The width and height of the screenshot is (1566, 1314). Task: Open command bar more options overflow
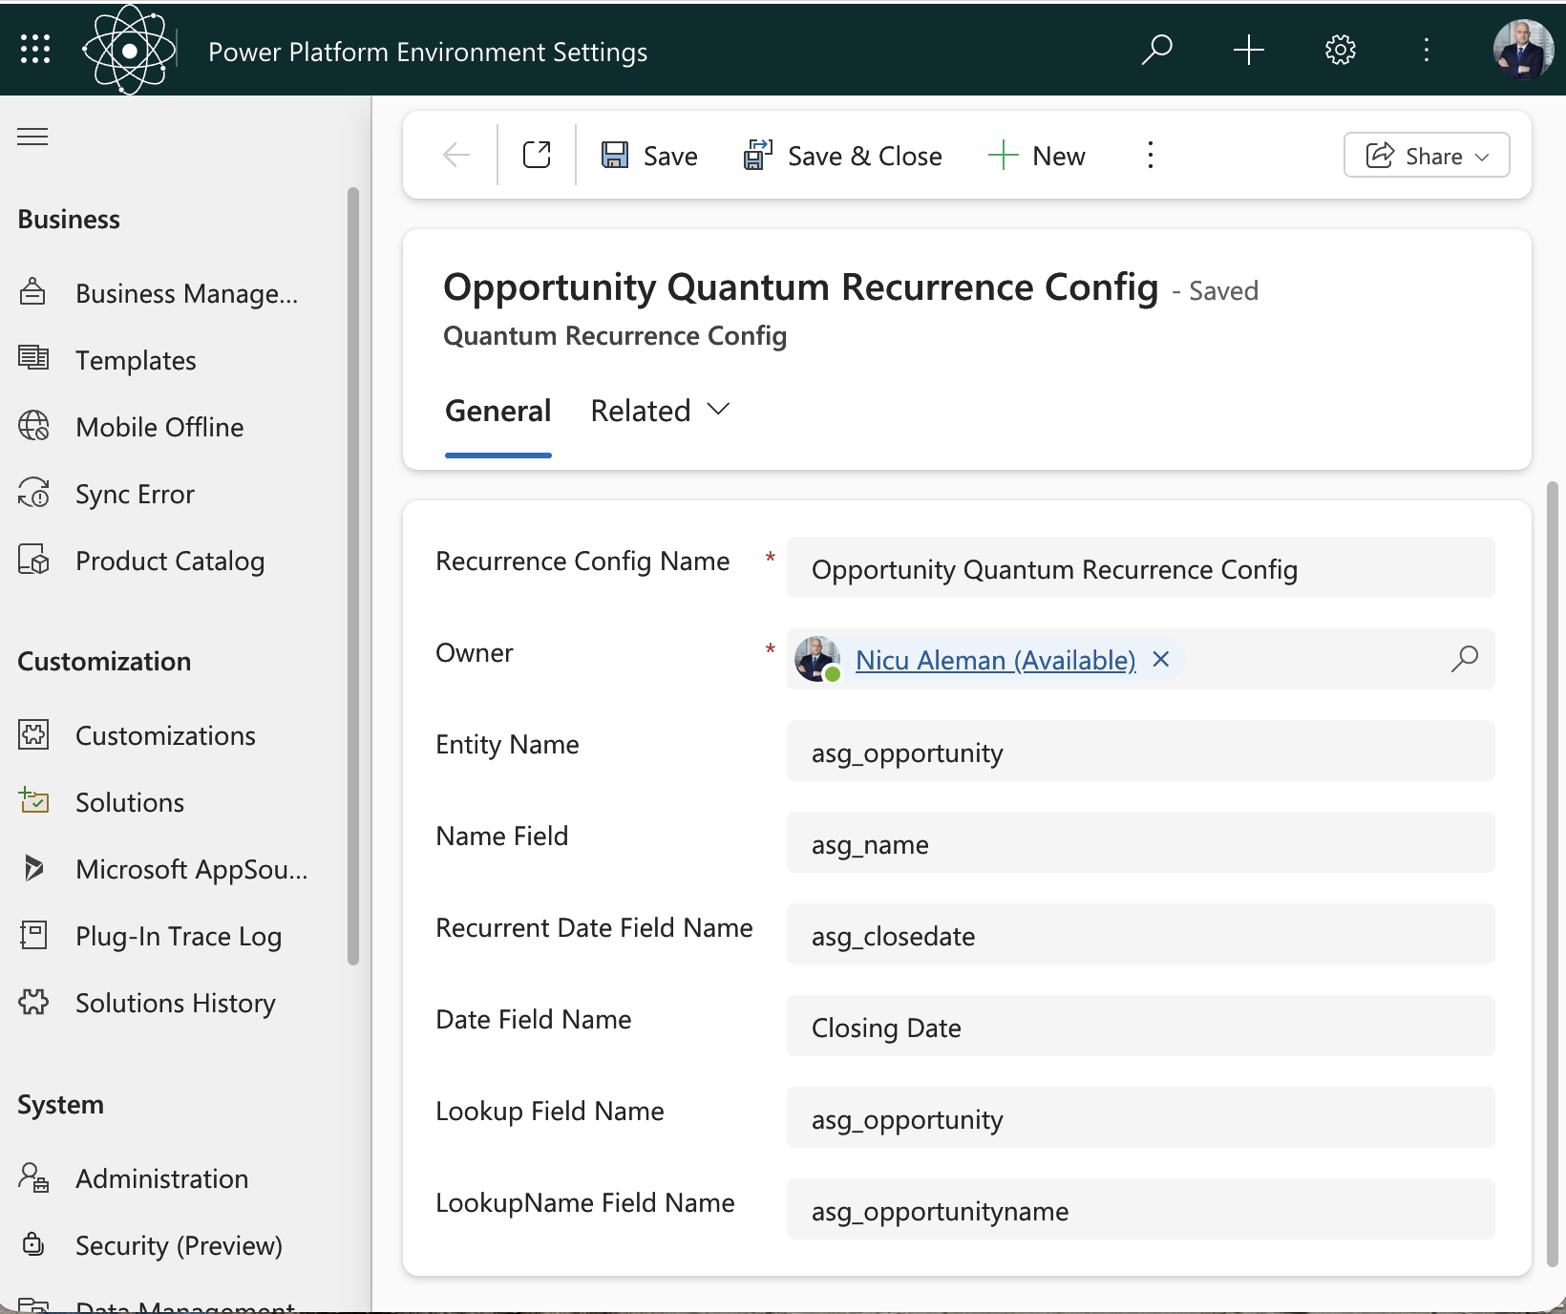tap(1151, 155)
